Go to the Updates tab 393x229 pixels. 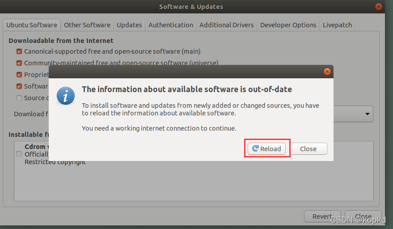tap(129, 25)
